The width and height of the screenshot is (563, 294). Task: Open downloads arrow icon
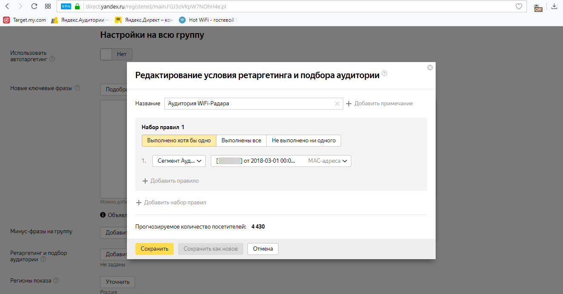pos(554,6)
